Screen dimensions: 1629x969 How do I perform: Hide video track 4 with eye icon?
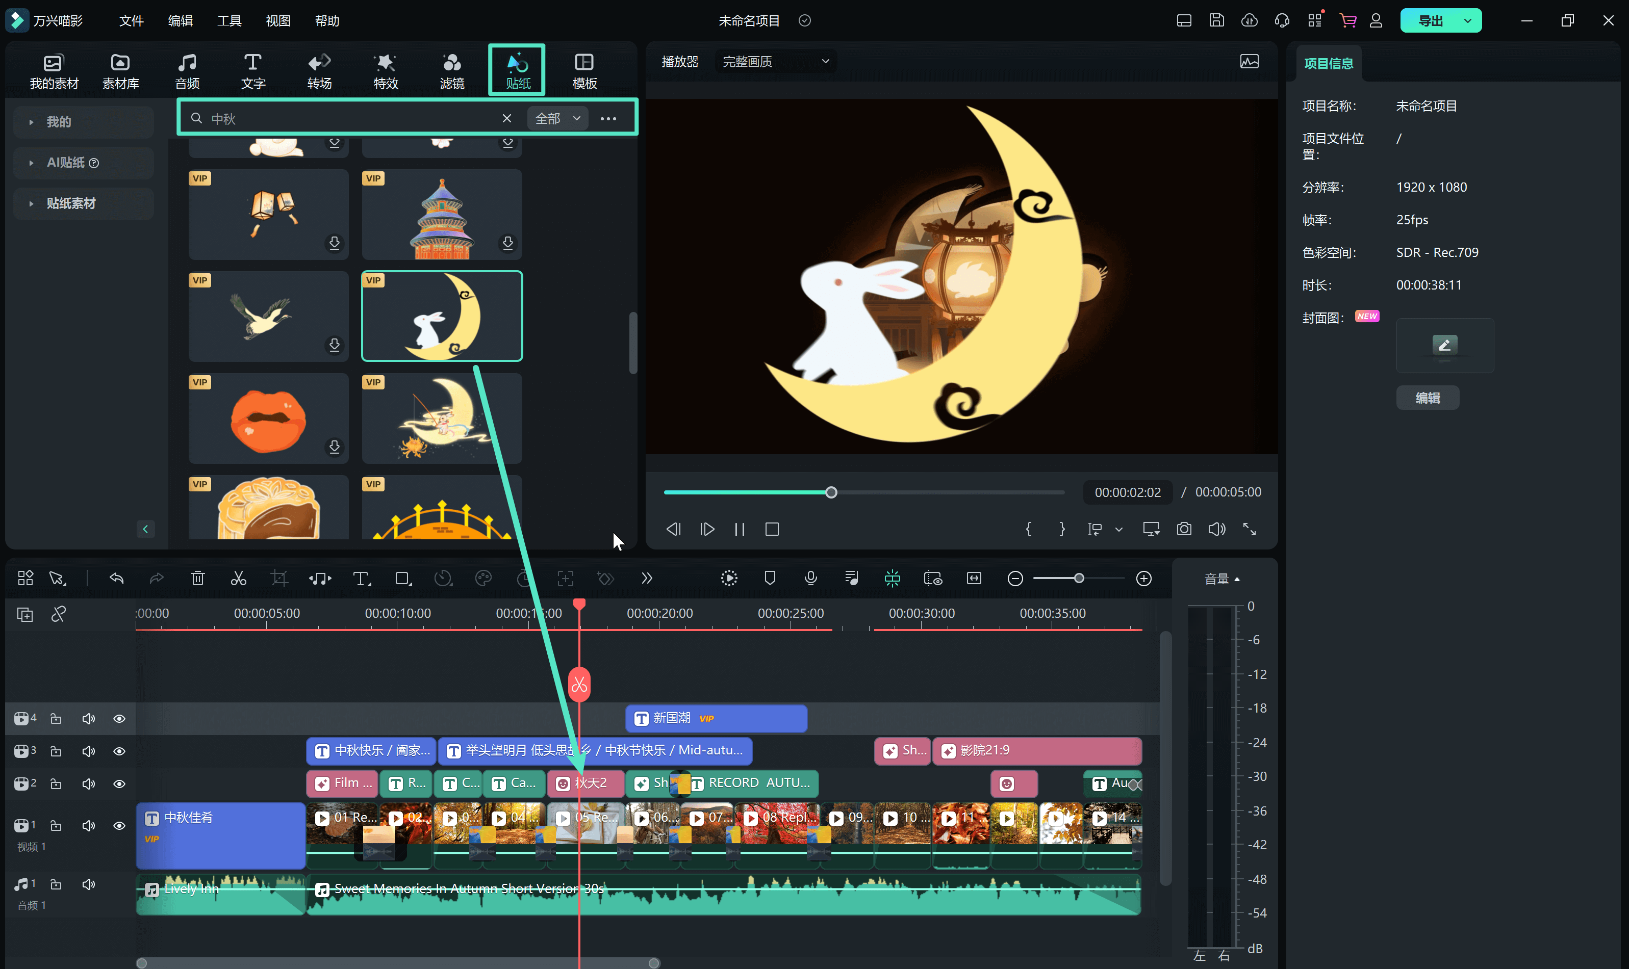[119, 719]
